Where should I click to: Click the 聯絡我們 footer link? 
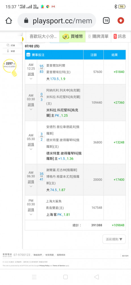(38, 255)
